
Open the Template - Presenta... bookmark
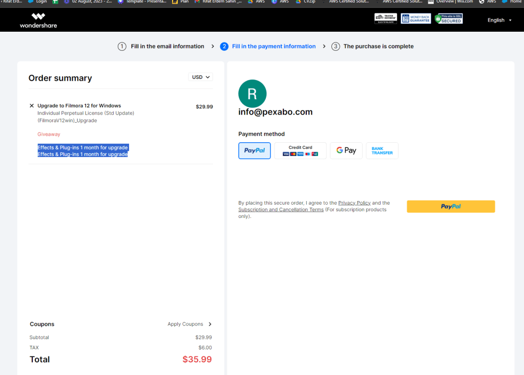click(x=142, y=2)
